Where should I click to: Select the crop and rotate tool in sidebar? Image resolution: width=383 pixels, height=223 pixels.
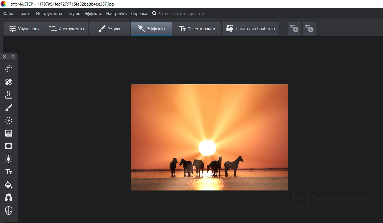[9, 69]
